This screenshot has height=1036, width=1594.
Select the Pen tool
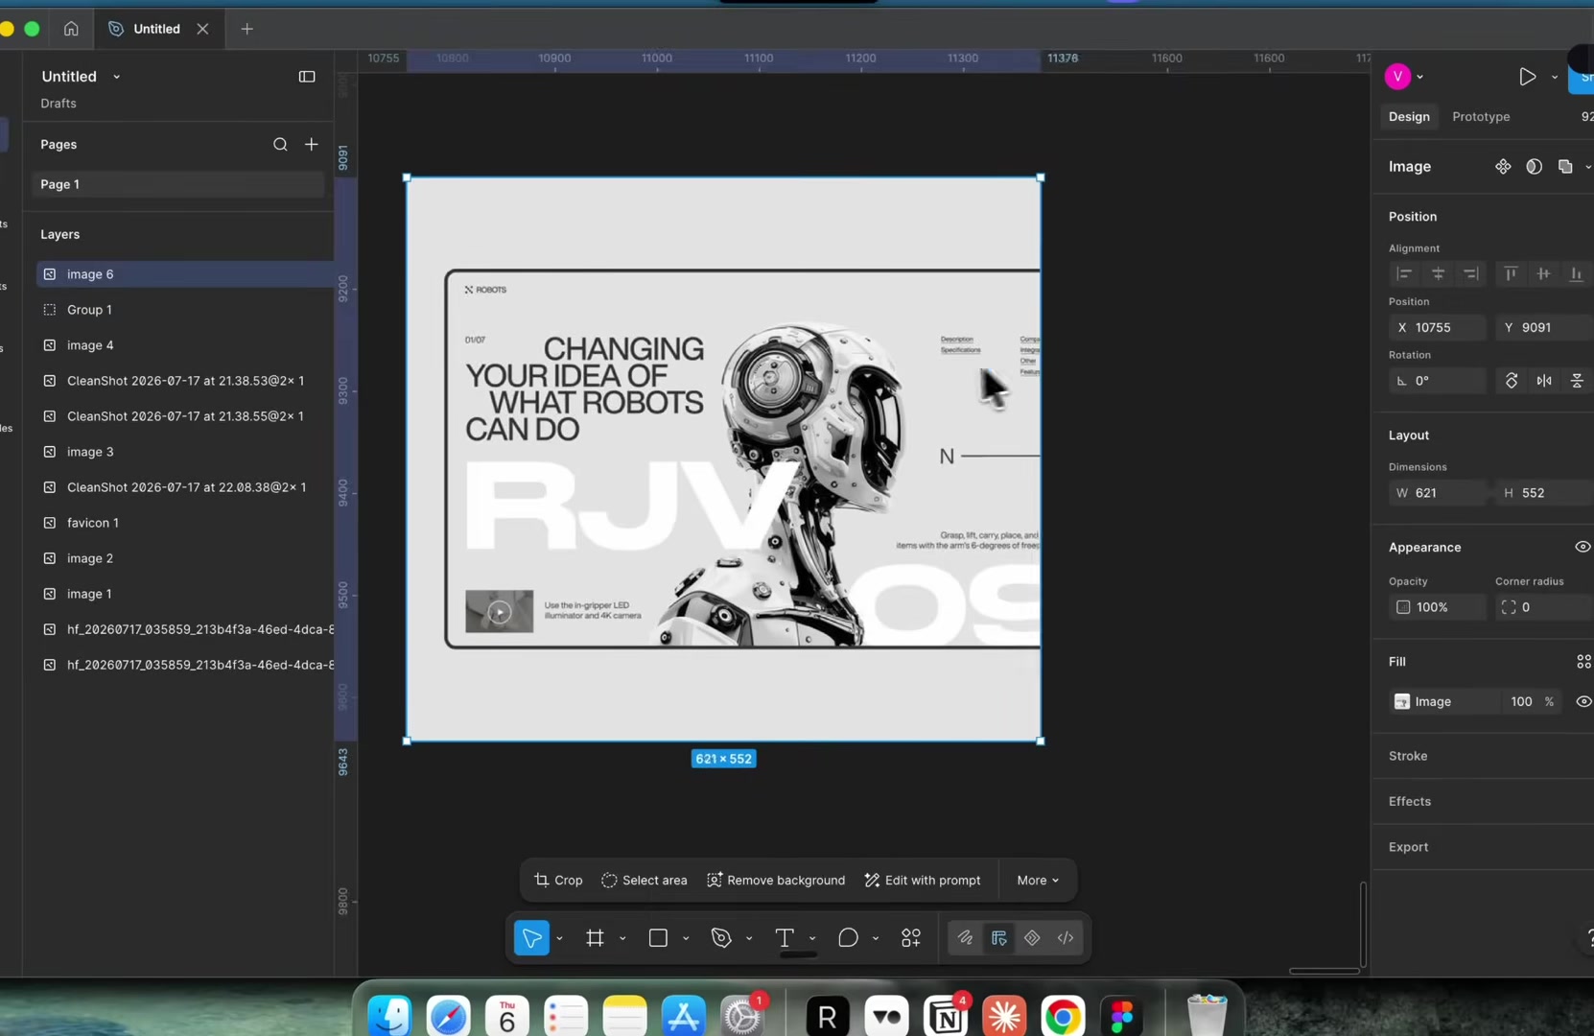[721, 938]
